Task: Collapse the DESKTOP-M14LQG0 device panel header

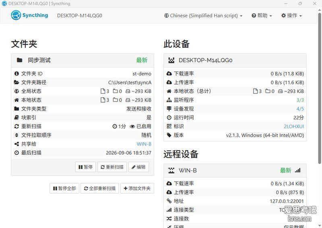Action: [x=235, y=60]
